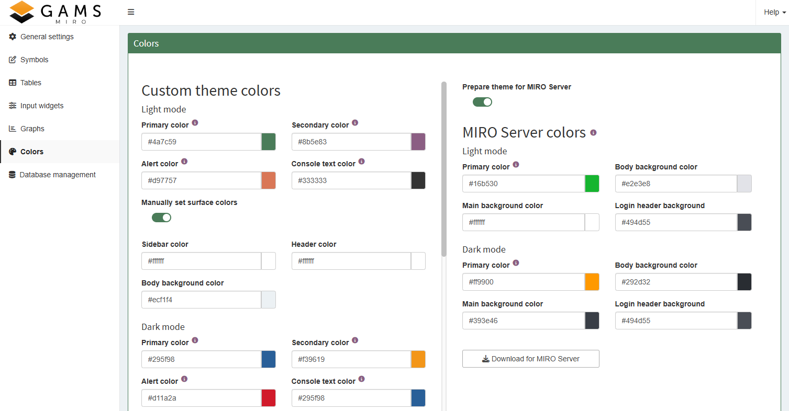Click MIRO Server light Main background white swatch

[x=592, y=222]
